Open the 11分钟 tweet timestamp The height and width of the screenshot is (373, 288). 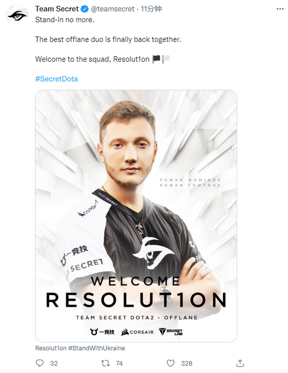point(151,9)
